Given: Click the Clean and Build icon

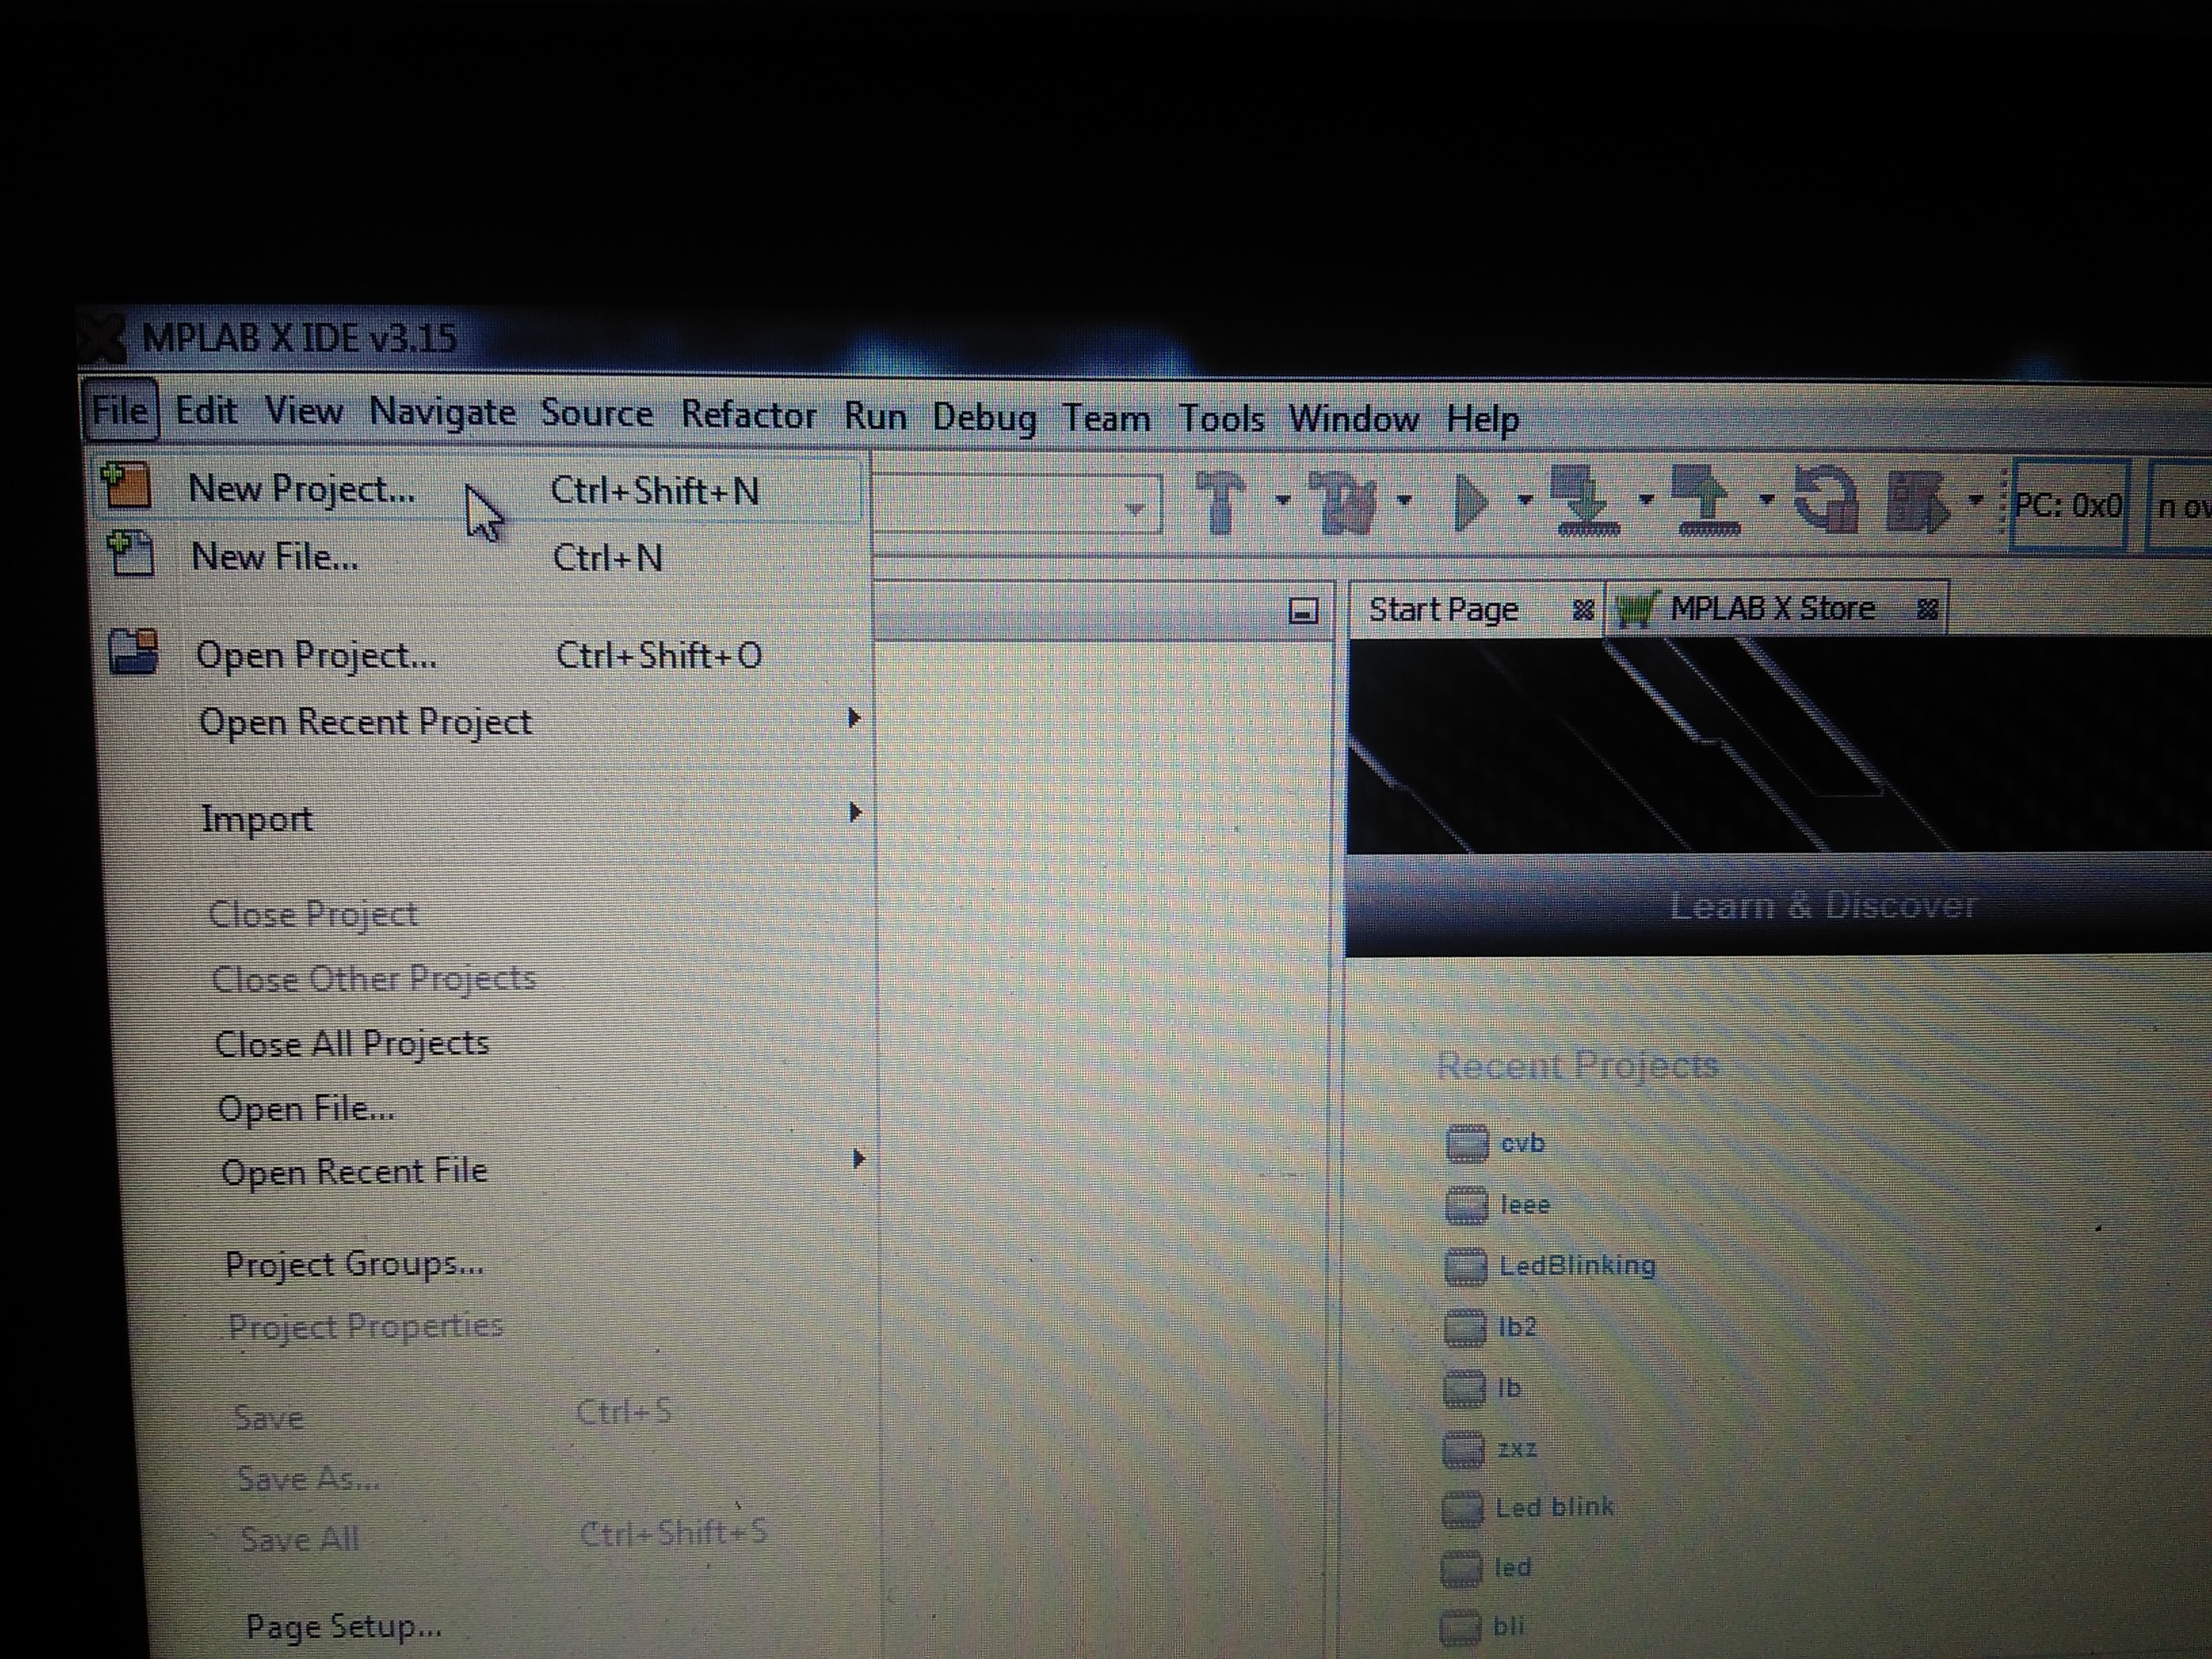Looking at the screenshot, I should (x=1343, y=502).
